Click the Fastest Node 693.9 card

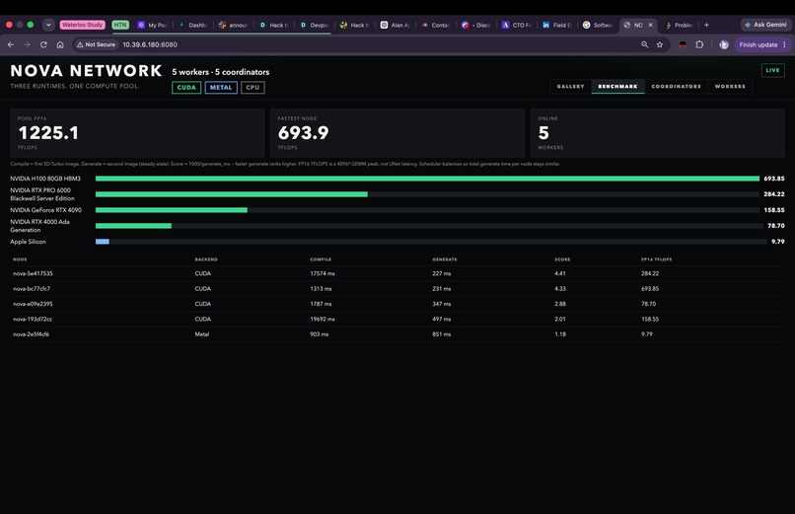397,133
